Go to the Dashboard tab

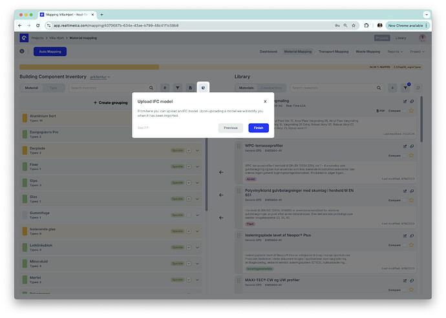click(x=268, y=52)
